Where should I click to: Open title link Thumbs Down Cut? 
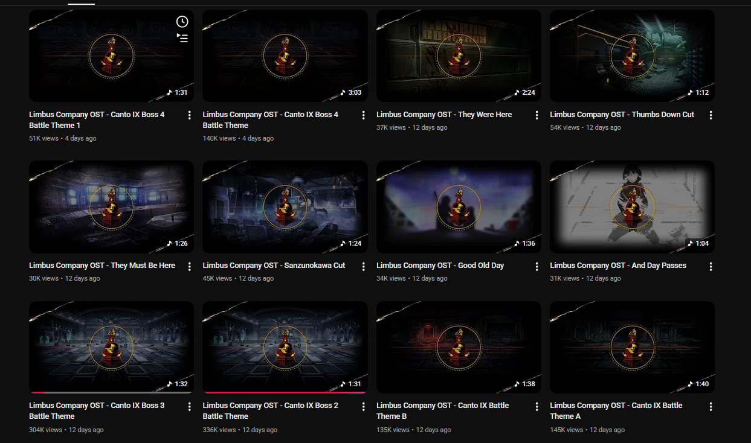tap(622, 114)
